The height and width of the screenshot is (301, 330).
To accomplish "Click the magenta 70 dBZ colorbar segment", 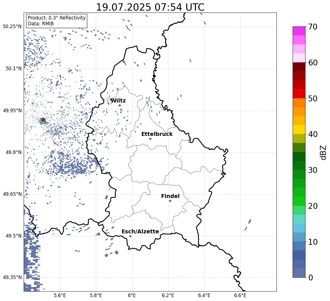I will tap(299, 31).
